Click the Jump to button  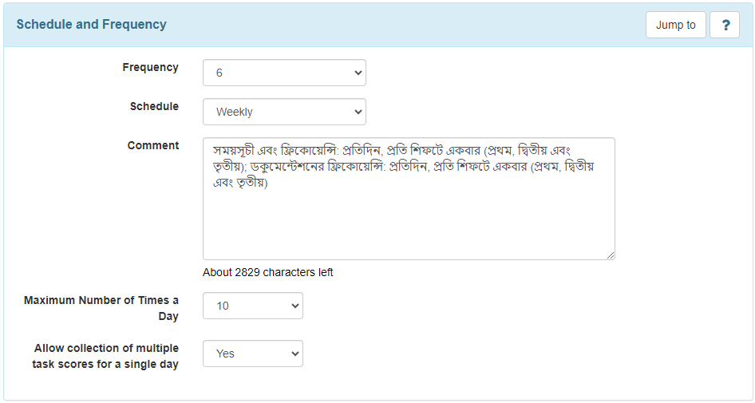675,25
